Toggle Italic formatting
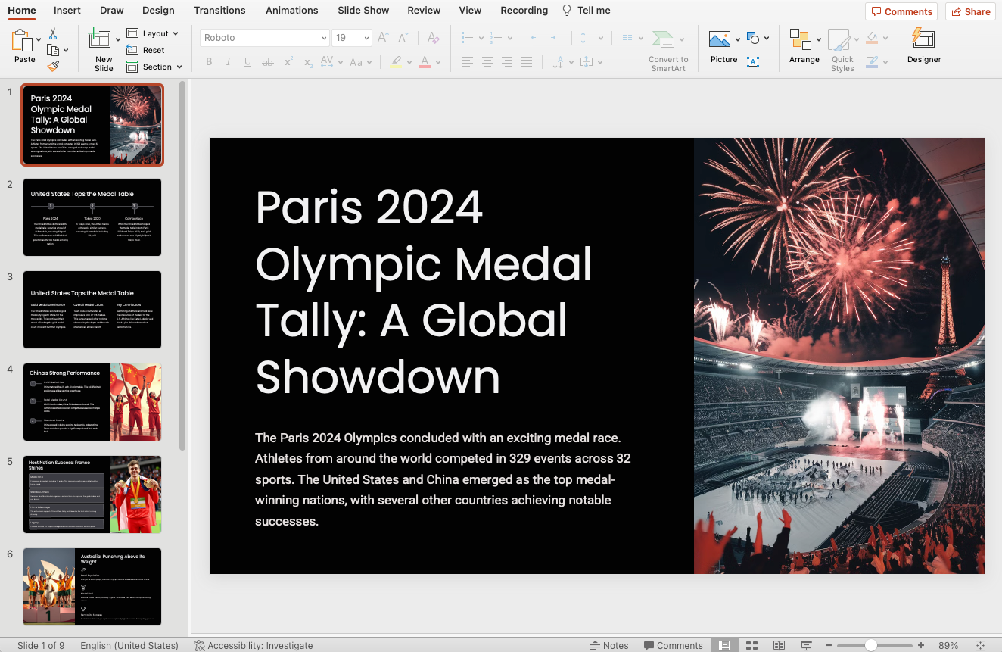Viewport: 1002px width, 652px height. point(229,62)
